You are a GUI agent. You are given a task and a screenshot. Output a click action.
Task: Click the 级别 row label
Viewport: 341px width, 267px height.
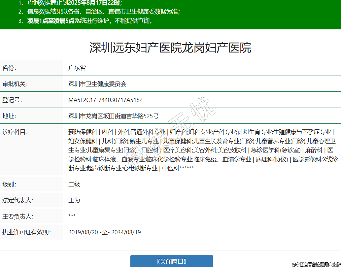(x=9, y=184)
